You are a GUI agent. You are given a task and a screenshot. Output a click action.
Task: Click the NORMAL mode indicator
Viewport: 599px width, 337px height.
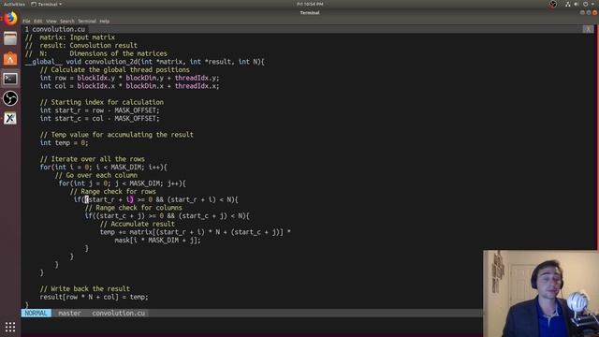pyautogui.click(x=37, y=313)
